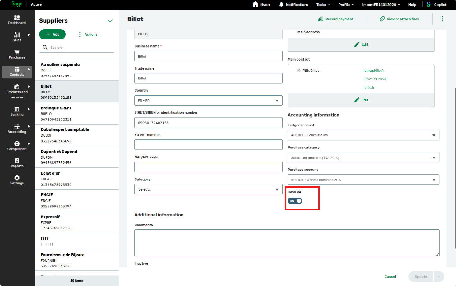The height and width of the screenshot is (286, 456).
Task: Toggle the Cash VAT switch
Action: 295,201
